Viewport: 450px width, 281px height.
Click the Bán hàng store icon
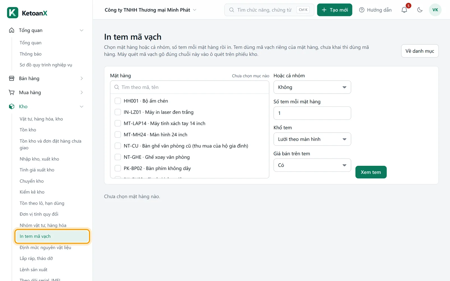12,78
